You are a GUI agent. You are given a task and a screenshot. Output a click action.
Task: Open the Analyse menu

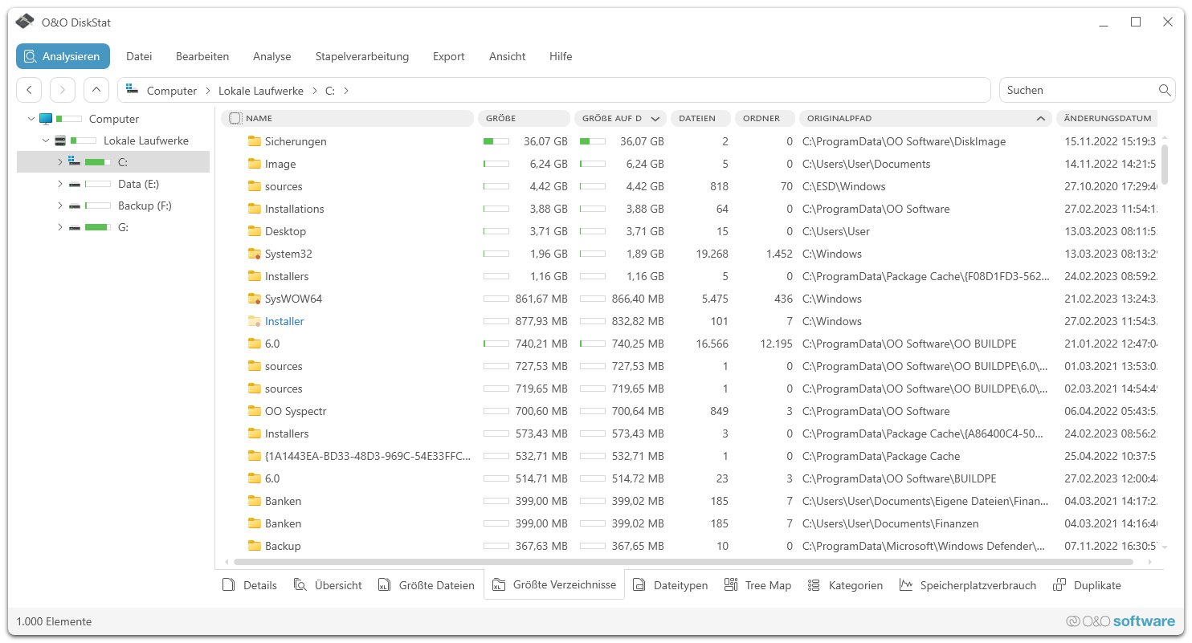(271, 56)
